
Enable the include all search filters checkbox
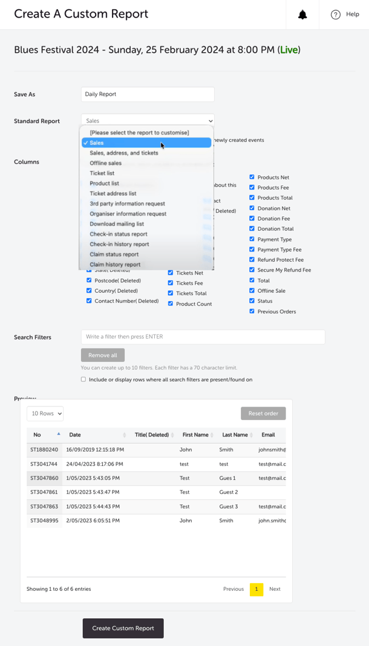click(x=83, y=379)
